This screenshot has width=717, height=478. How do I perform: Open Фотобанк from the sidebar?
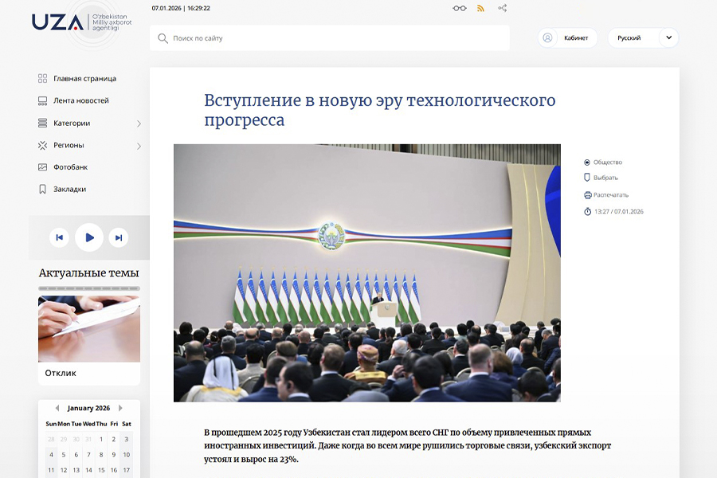pyautogui.click(x=72, y=167)
